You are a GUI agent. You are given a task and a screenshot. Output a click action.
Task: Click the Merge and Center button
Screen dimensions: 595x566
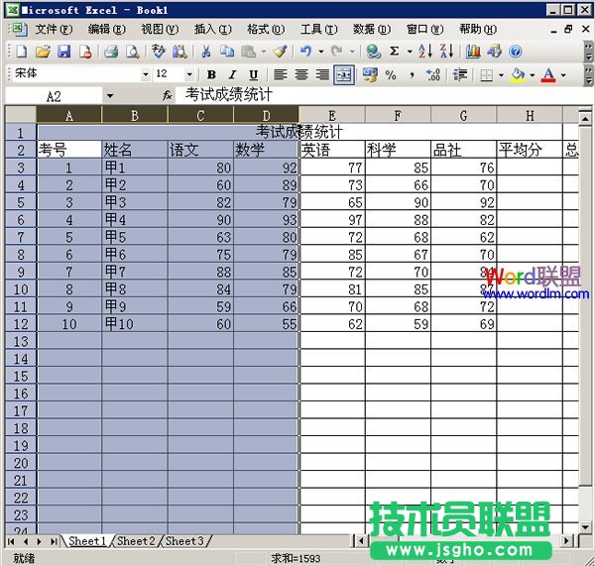point(344,74)
